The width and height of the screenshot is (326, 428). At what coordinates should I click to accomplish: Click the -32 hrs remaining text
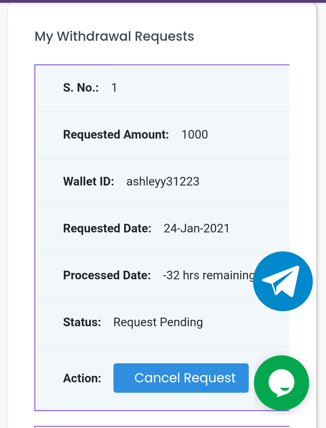(209, 275)
